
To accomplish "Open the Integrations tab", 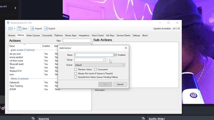I will pyautogui.click(x=84, y=35).
